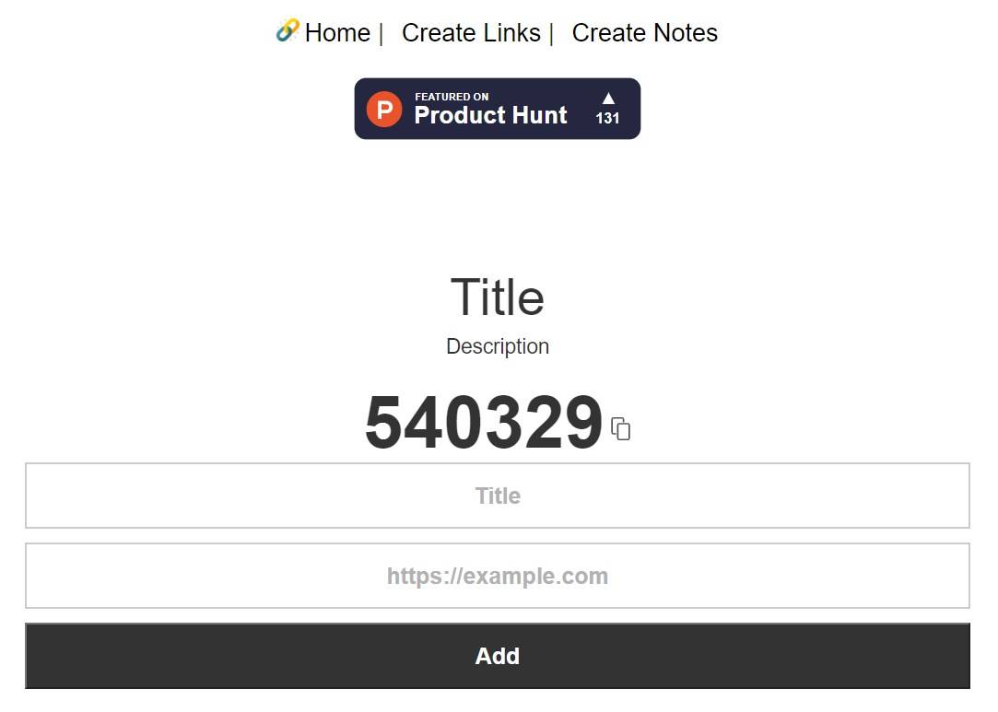Click the Description text under Title

pyautogui.click(x=498, y=346)
